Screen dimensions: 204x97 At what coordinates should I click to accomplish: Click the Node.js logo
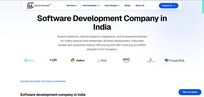[53, 60]
